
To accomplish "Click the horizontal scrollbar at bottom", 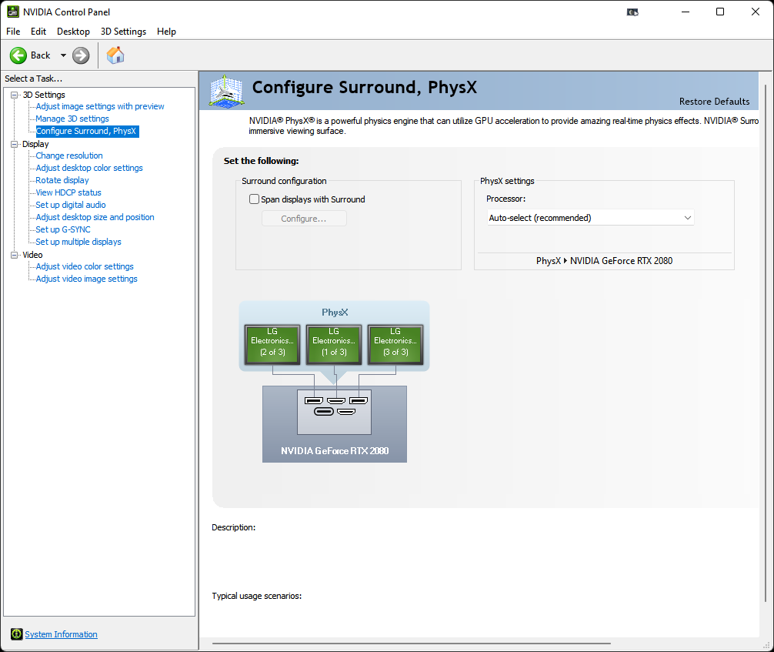I will click(x=411, y=644).
